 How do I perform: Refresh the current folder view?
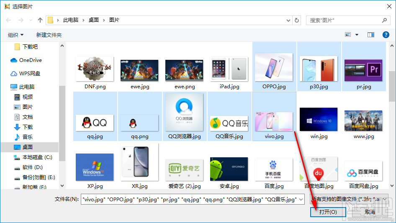coord(297,20)
